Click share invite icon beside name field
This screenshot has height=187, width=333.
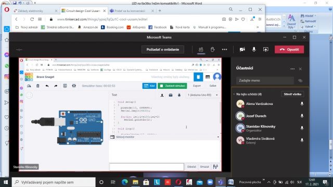tap(300, 81)
